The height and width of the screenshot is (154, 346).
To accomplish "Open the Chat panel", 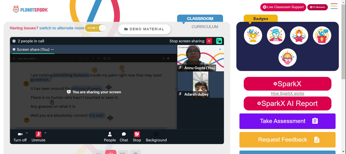I will coord(124,137).
